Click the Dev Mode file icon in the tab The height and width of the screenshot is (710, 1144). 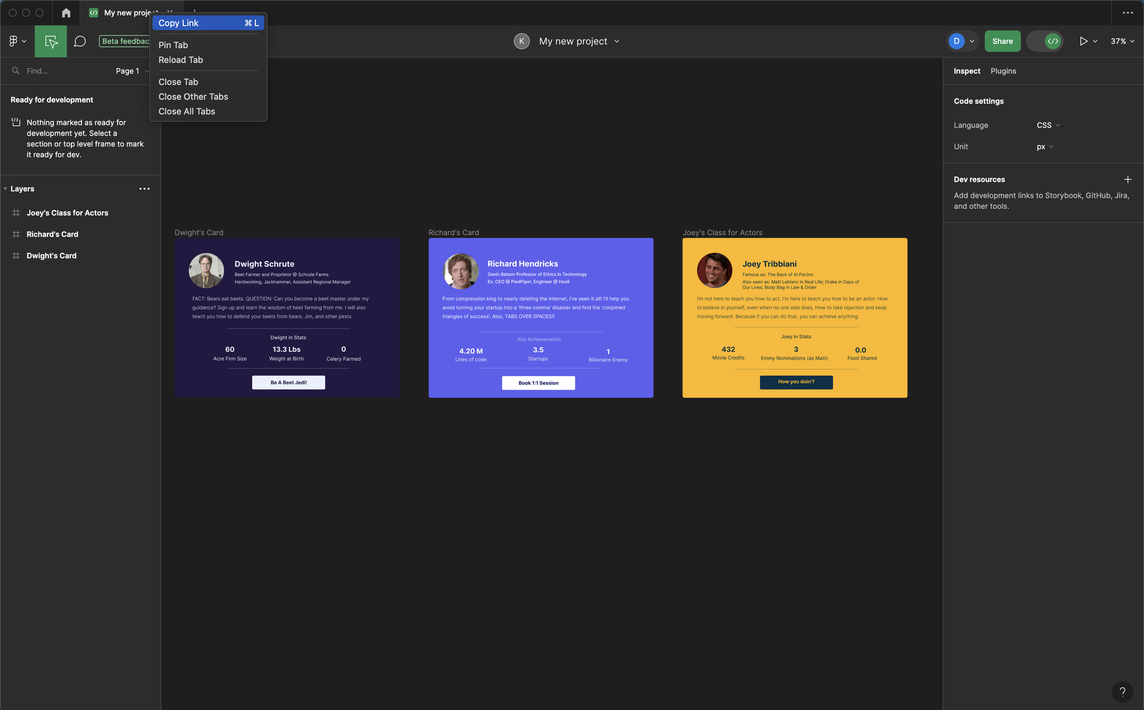pyautogui.click(x=93, y=13)
